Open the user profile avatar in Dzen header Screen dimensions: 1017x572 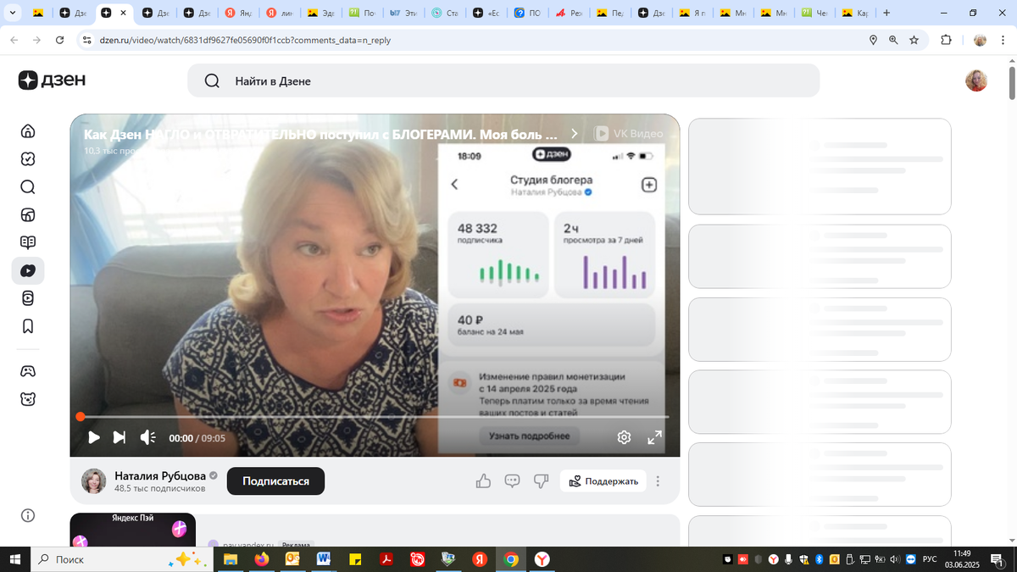[976, 81]
